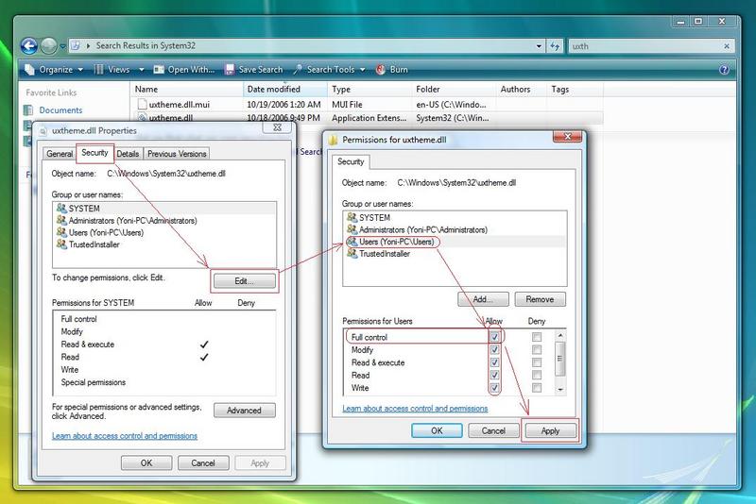Open the Organize dropdown menu
The image size is (756, 504).
pos(55,69)
